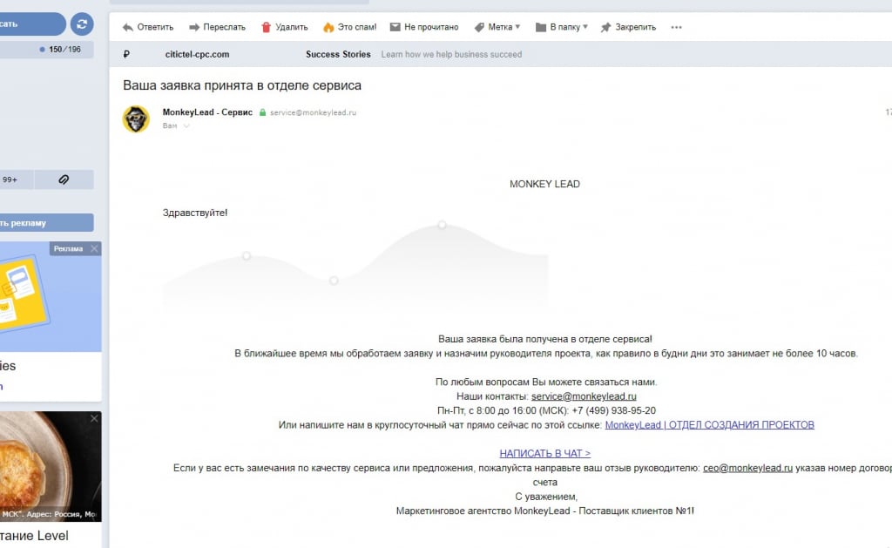892x548 pixels.
Task: Click the Forward arrow icon
Action: [194, 27]
